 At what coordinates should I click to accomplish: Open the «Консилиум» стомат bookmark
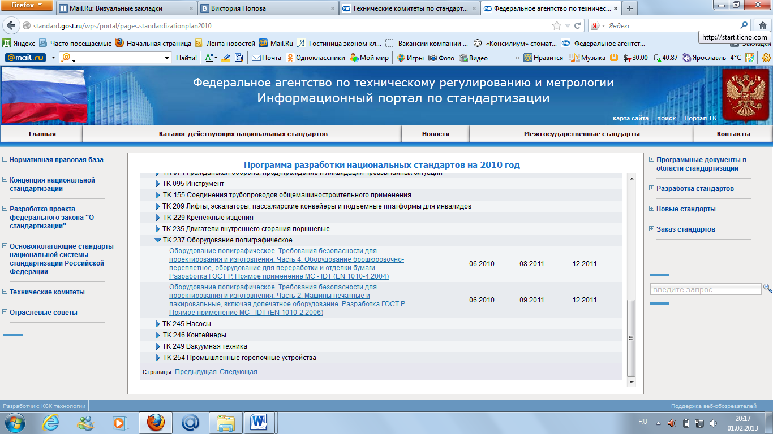point(514,43)
